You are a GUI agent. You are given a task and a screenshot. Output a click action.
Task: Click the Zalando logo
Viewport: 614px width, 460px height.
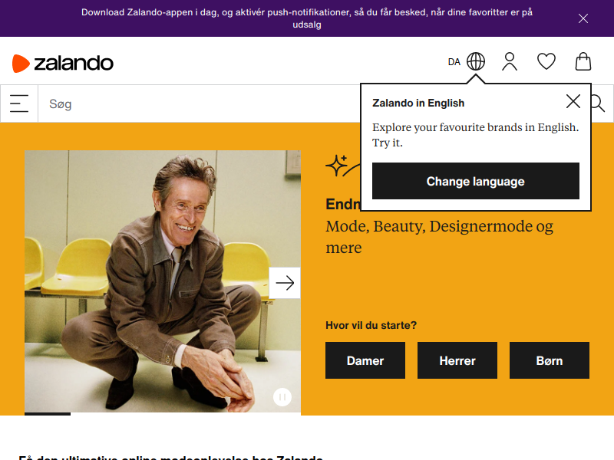pyautogui.click(x=63, y=63)
